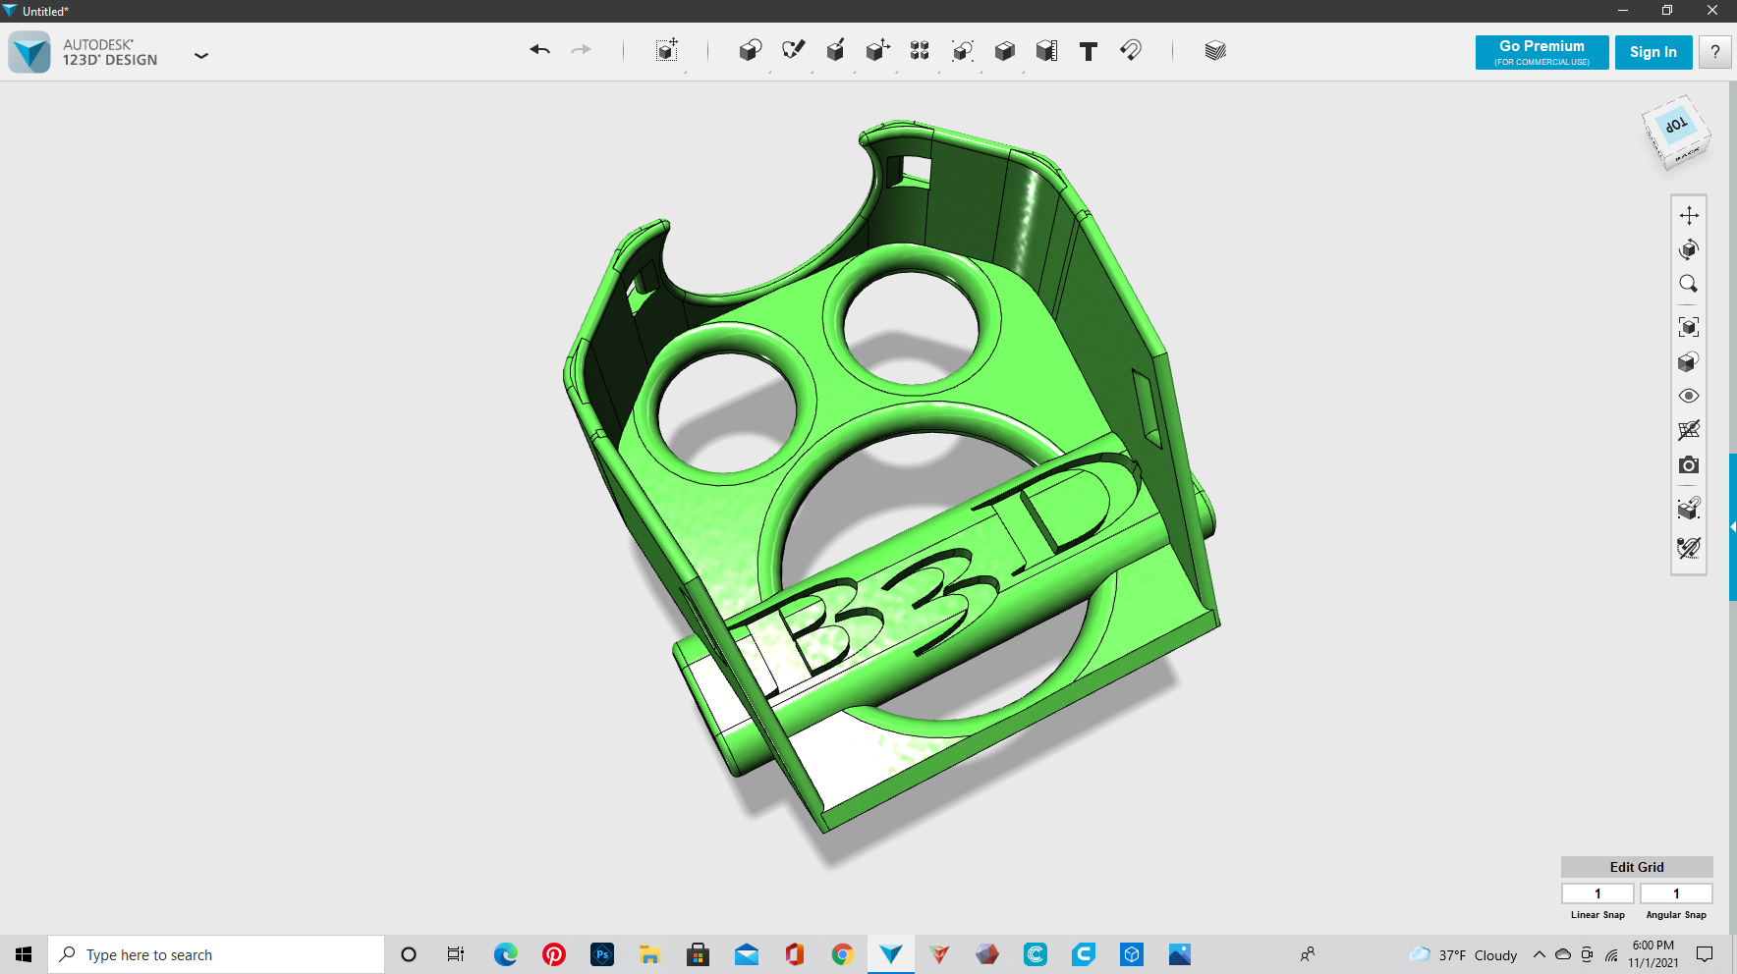Select the Sketch tool
Screen dimensions: 1737x974
[794, 50]
